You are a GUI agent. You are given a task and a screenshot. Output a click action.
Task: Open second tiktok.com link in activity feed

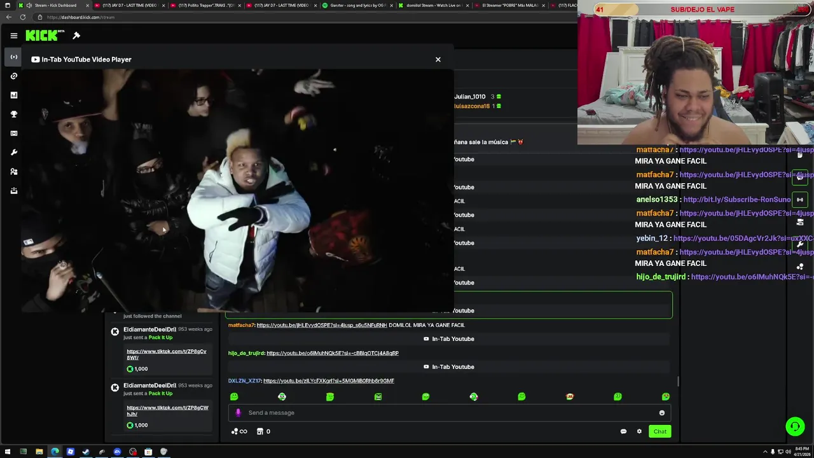(167, 410)
